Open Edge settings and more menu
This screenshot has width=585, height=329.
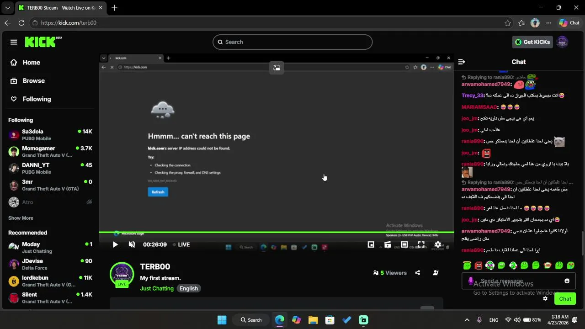pos(549,23)
